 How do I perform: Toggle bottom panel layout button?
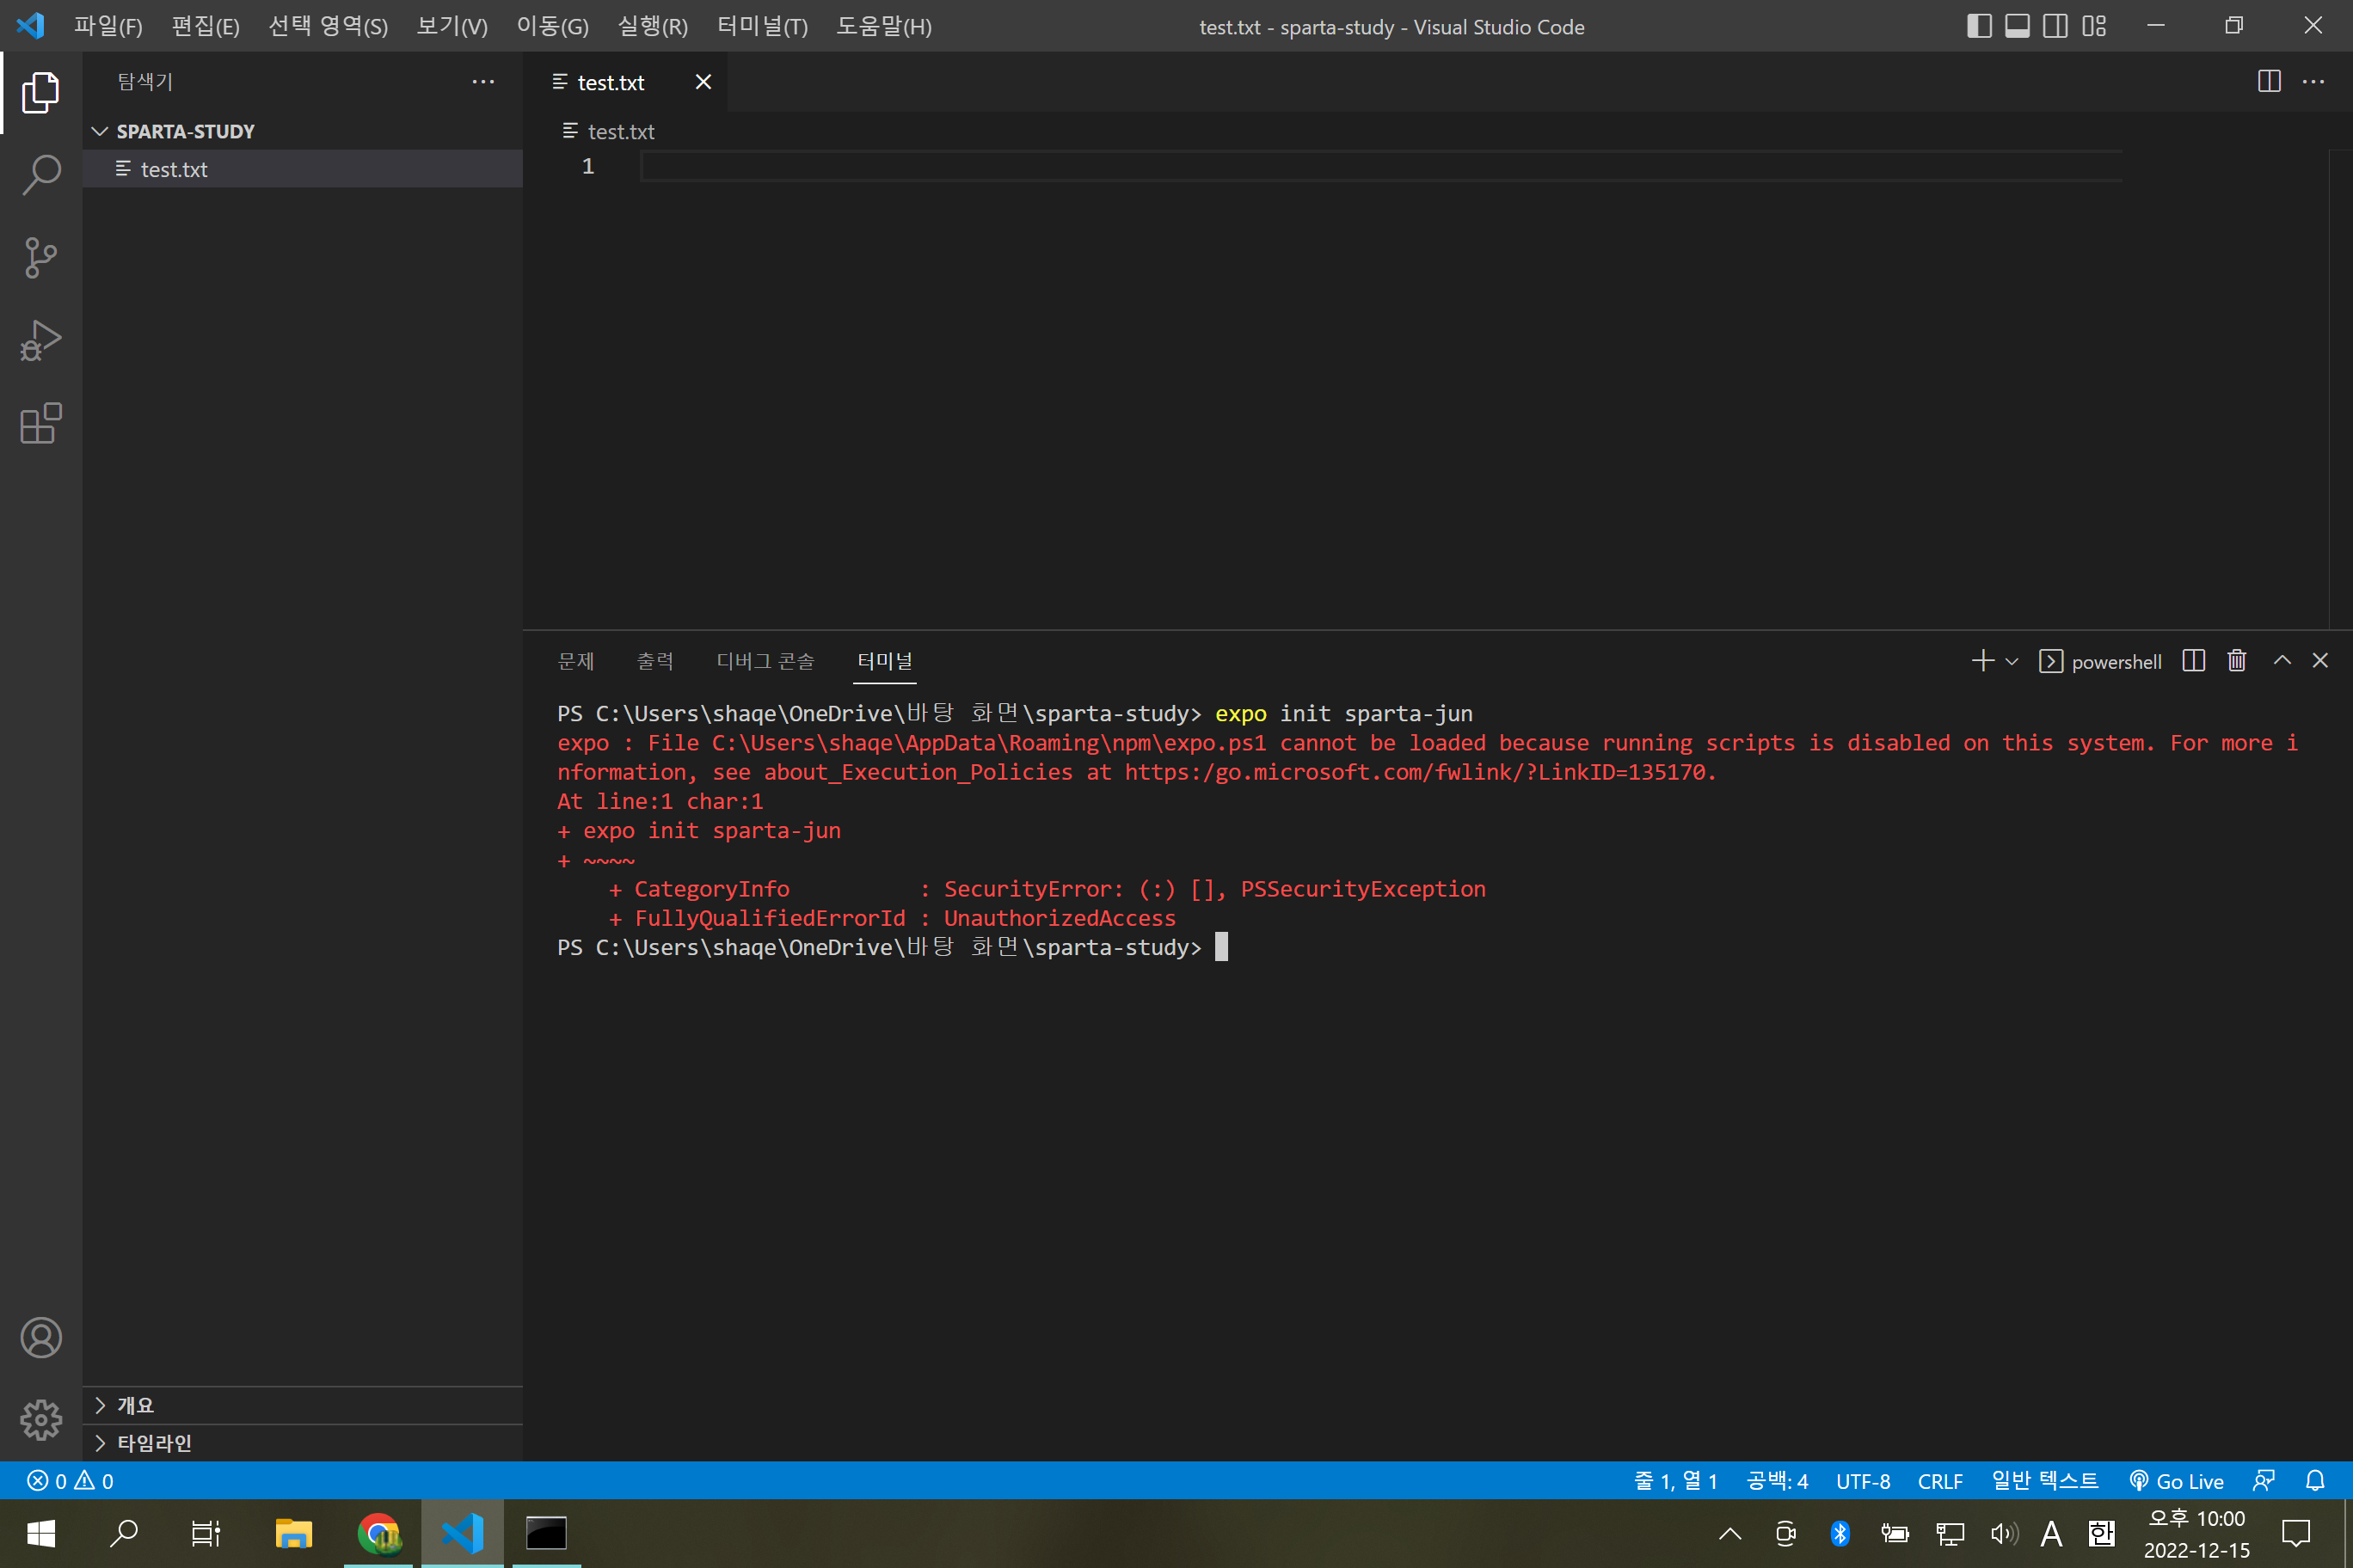(x=2017, y=26)
